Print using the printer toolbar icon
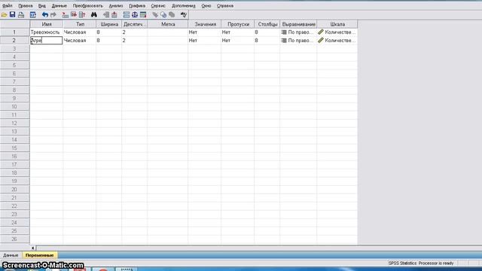This screenshot has width=482, height=271. tap(21, 15)
